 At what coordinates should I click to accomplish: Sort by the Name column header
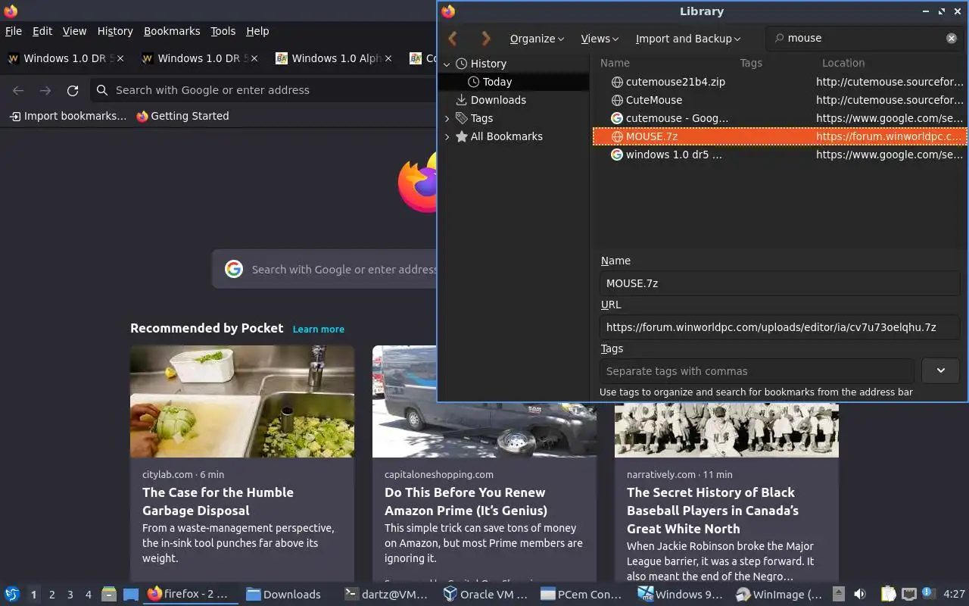(x=615, y=63)
